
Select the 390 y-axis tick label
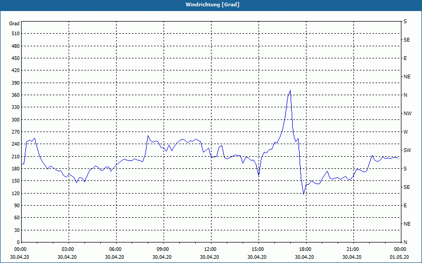pos(16,83)
